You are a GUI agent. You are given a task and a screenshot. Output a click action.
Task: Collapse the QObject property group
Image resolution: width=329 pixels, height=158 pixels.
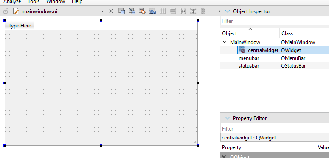[x=224, y=157]
